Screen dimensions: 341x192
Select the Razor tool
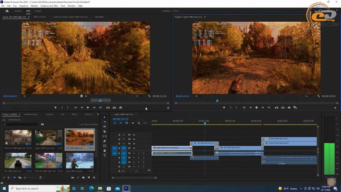tap(105, 132)
